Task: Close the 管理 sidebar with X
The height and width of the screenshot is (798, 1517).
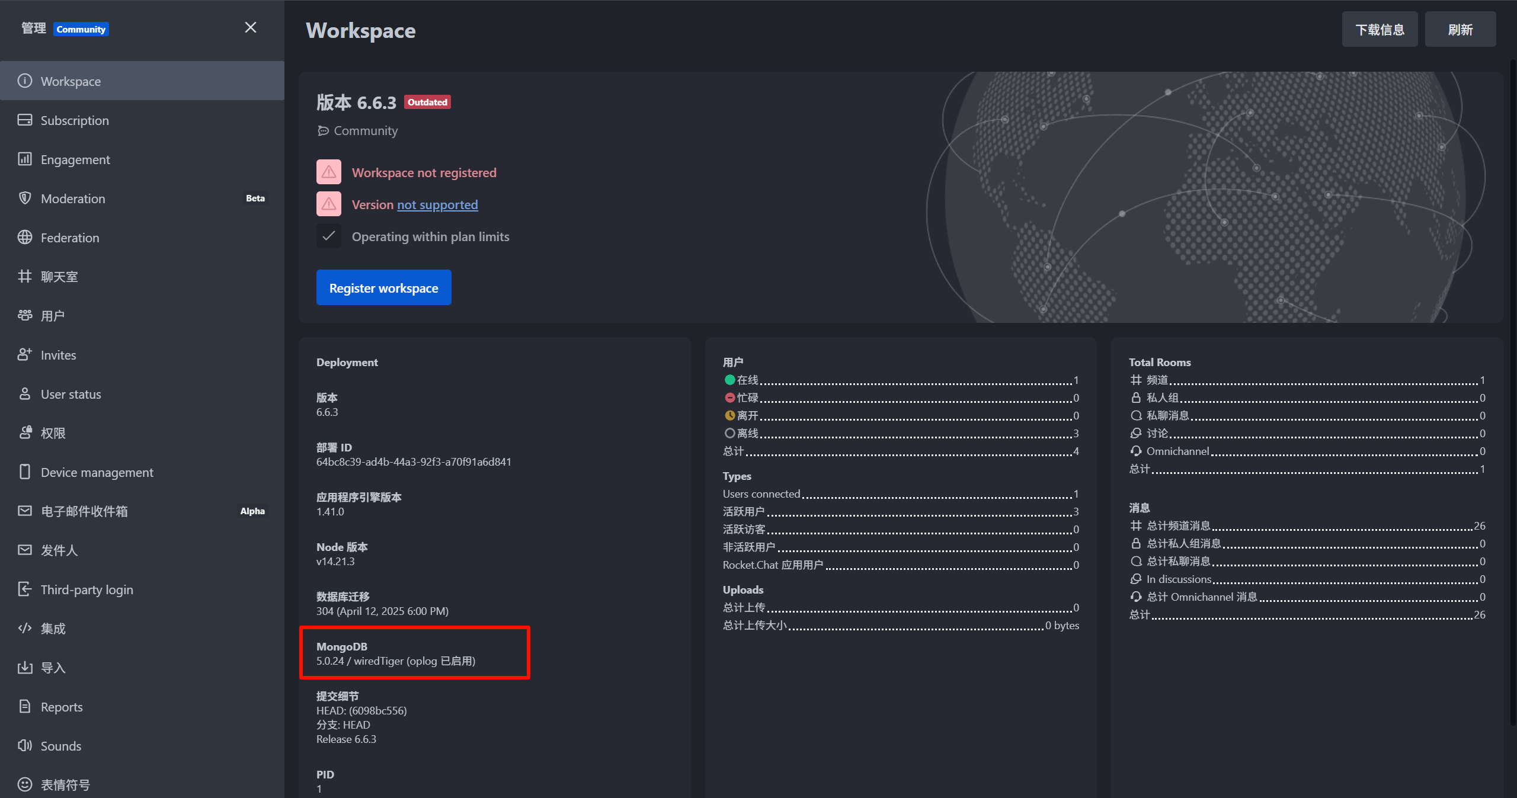Action: 251,27
